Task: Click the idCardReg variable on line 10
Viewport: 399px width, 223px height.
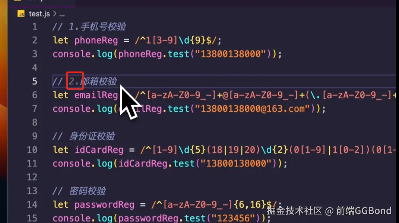Action: (99, 150)
